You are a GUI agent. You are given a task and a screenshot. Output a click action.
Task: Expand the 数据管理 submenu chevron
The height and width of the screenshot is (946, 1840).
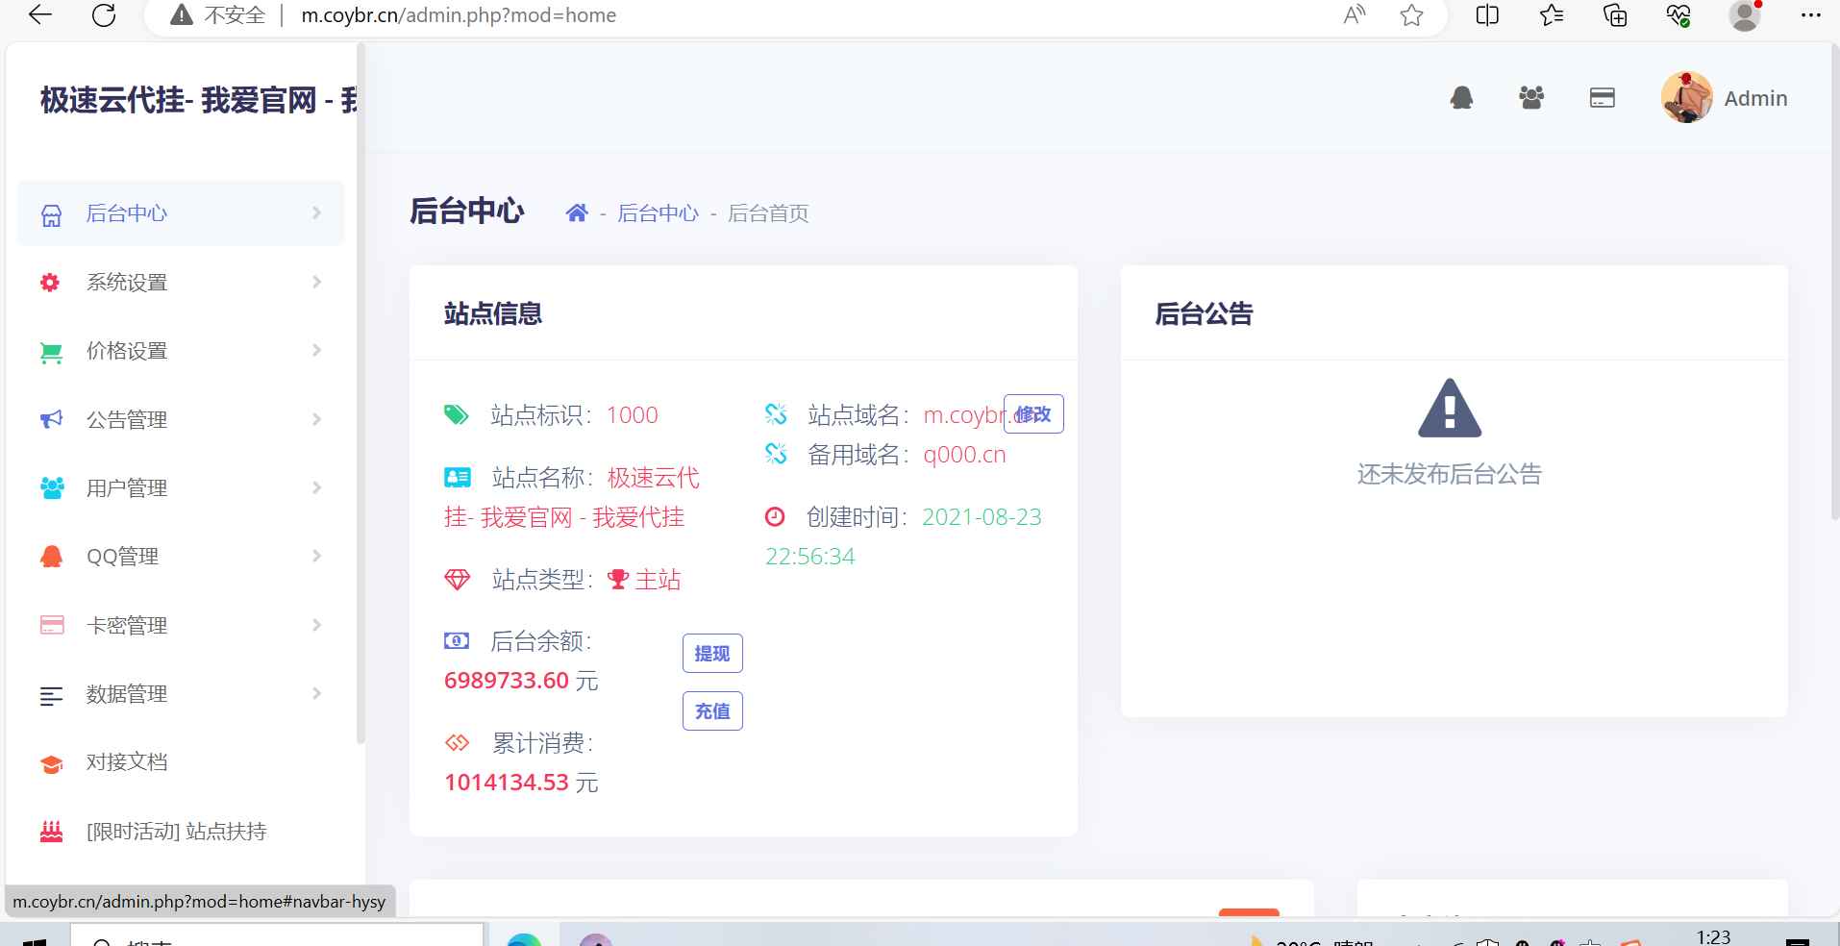(x=317, y=693)
